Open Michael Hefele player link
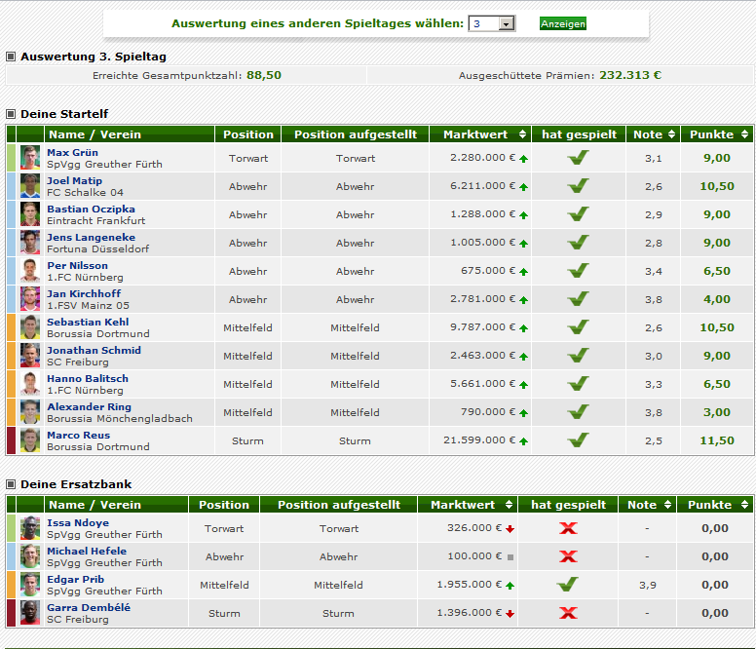 (87, 551)
